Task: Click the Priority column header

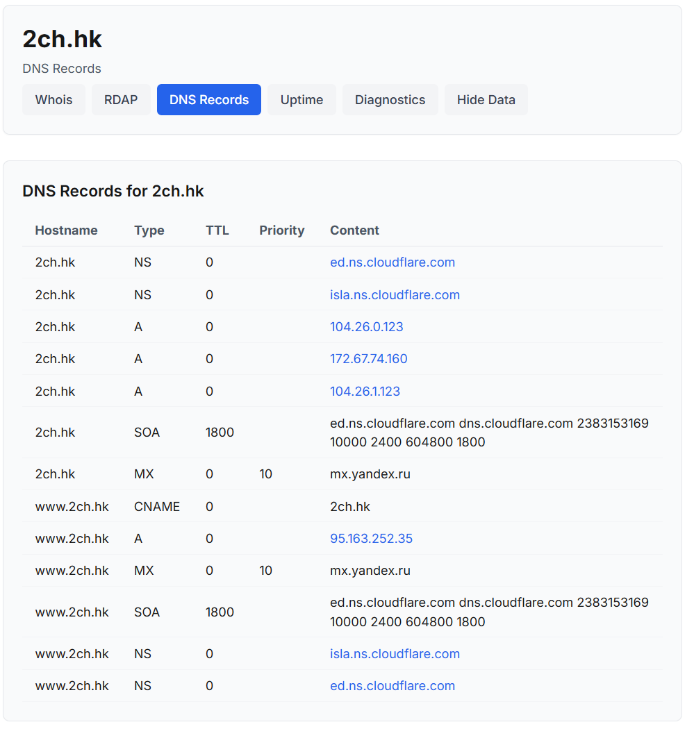Action: [281, 231]
